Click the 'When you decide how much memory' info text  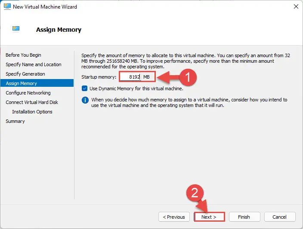click(189, 102)
